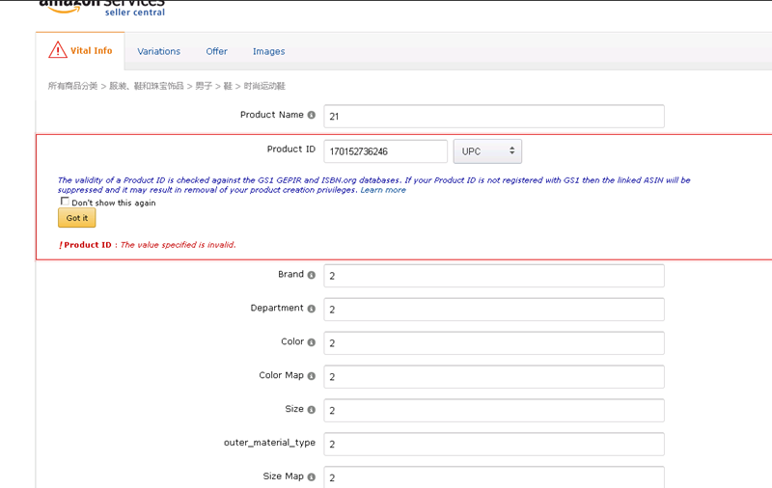Click the info icon beside Color Map

[x=311, y=376]
